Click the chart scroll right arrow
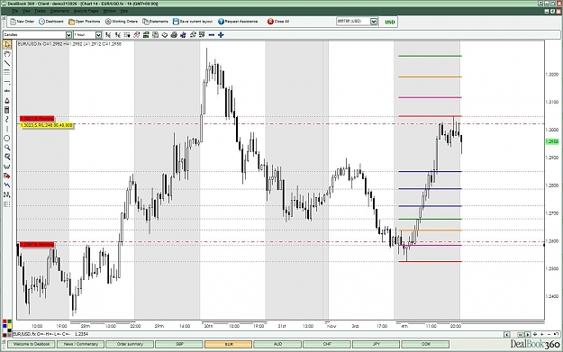The width and height of the screenshot is (563, 352). pos(528,334)
